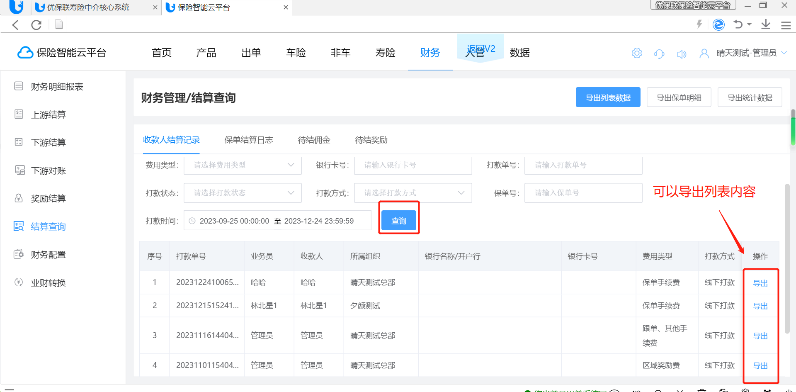The image size is (796, 392).
Task: Open the 打款时间 date range picker
Action: click(x=277, y=221)
